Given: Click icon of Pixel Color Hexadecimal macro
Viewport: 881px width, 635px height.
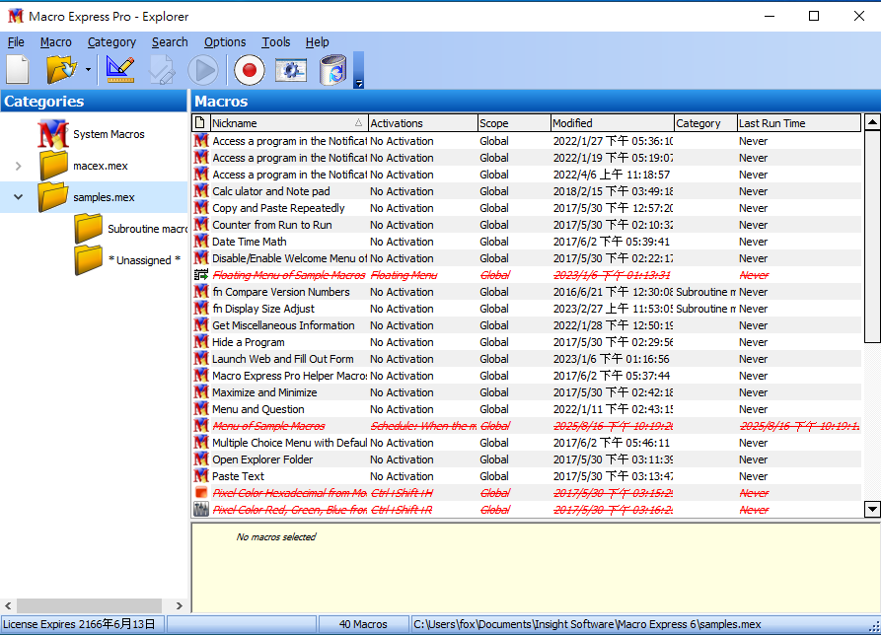Looking at the screenshot, I should 201,493.
